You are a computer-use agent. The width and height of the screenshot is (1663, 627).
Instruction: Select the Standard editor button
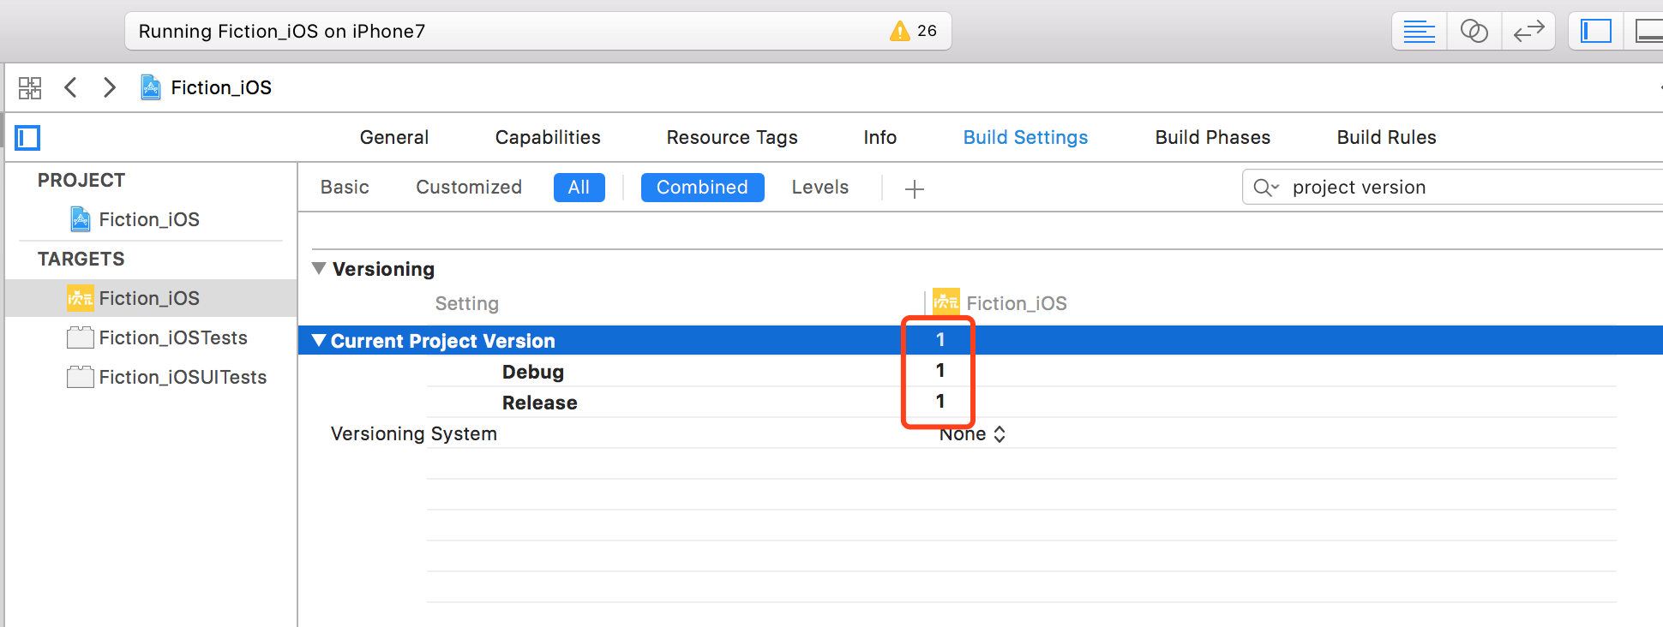pyautogui.click(x=1419, y=32)
